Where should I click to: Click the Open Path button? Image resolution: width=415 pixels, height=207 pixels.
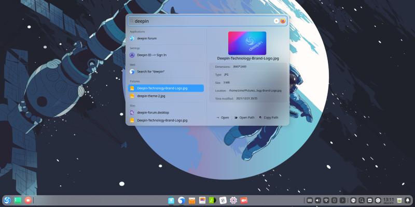(244, 117)
